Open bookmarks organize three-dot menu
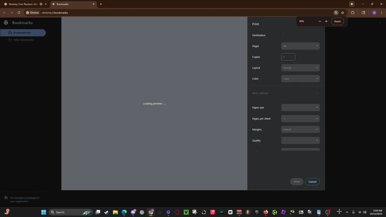The width and height of the screenshot is (386, 217). coord(380,23)
